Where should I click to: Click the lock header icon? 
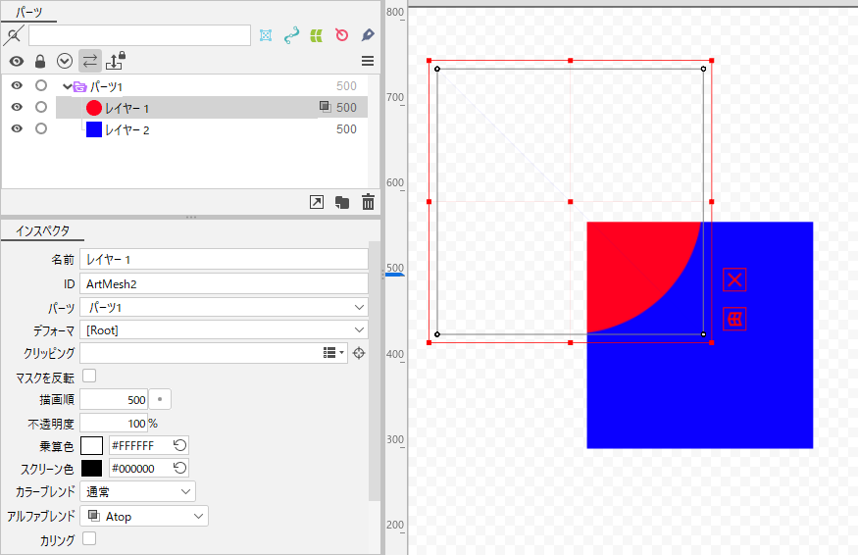[x=40, y=61]
